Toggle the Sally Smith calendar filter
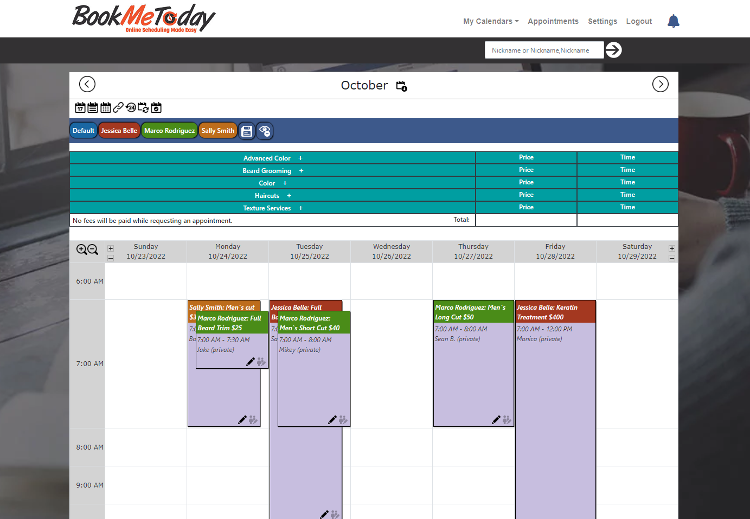The width and height of the screenshot is (750, 519). tap(217, 131)
